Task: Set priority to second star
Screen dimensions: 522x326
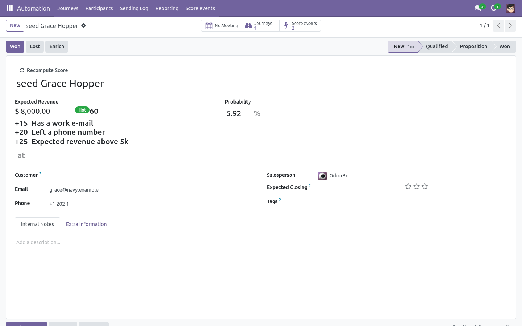Action: [x=417, y=187]
